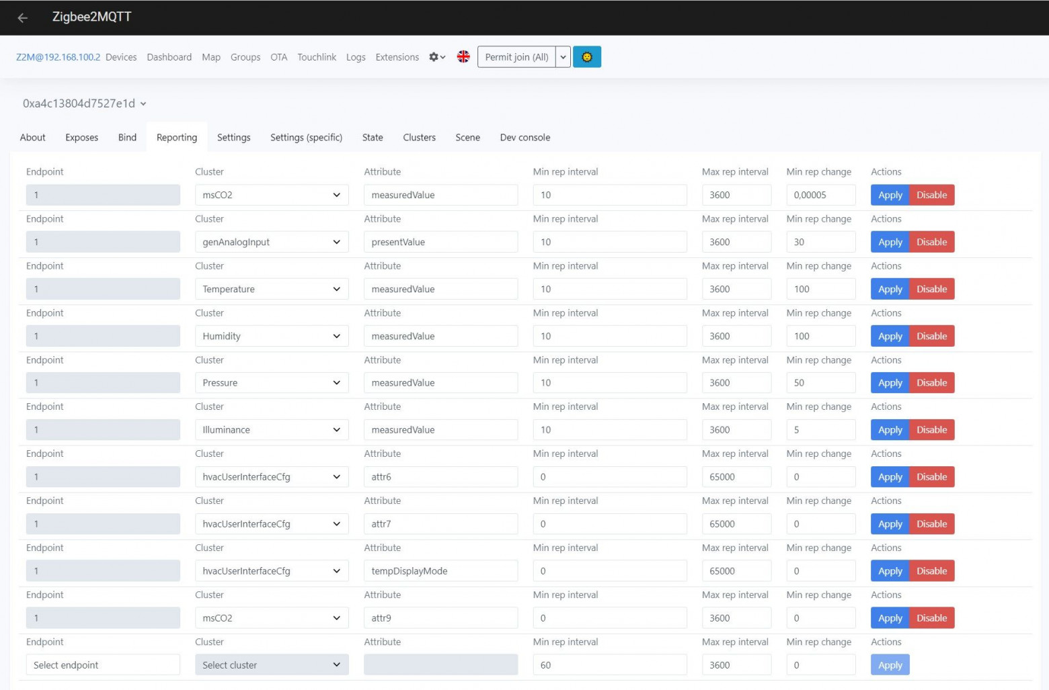The height and width of the screenshot is (690, 1049).
Task: Disable reporting for the Pressure cluster
Action: click(x=932, y=383)
